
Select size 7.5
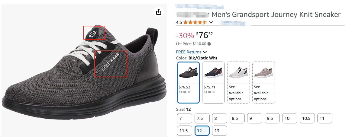click(202, 119)
